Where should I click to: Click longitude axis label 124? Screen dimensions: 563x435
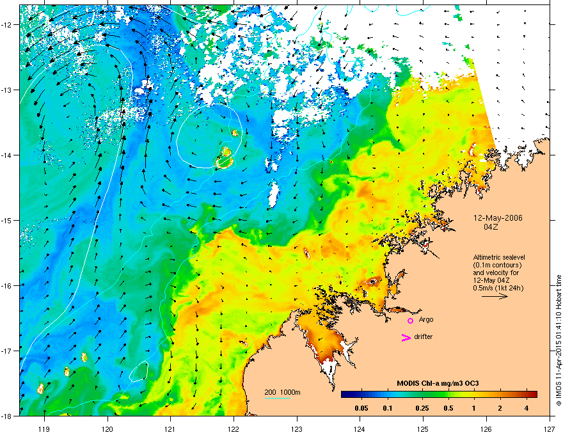[x=360, y=429]
